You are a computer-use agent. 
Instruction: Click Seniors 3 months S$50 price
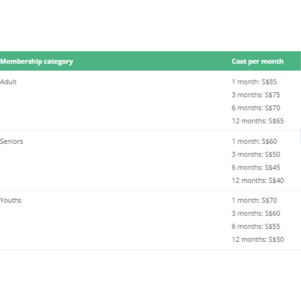pos(256,154)
